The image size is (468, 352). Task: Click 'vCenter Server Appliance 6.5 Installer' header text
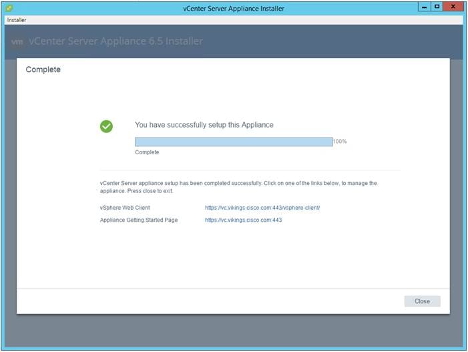click(115, 41)
